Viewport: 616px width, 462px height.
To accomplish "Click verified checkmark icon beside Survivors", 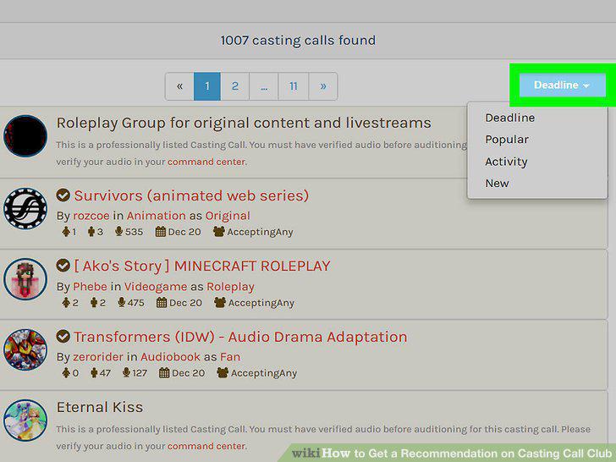I will coord(63,195).
